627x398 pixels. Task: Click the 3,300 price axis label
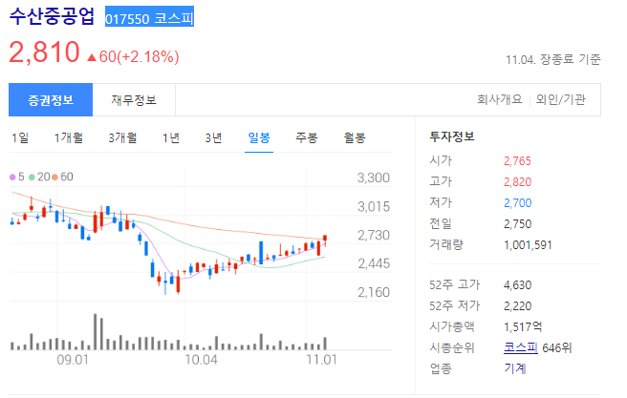click(373, 178)
